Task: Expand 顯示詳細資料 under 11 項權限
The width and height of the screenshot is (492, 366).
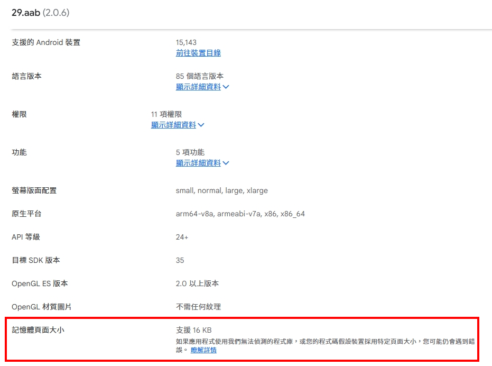Action: 173,125
